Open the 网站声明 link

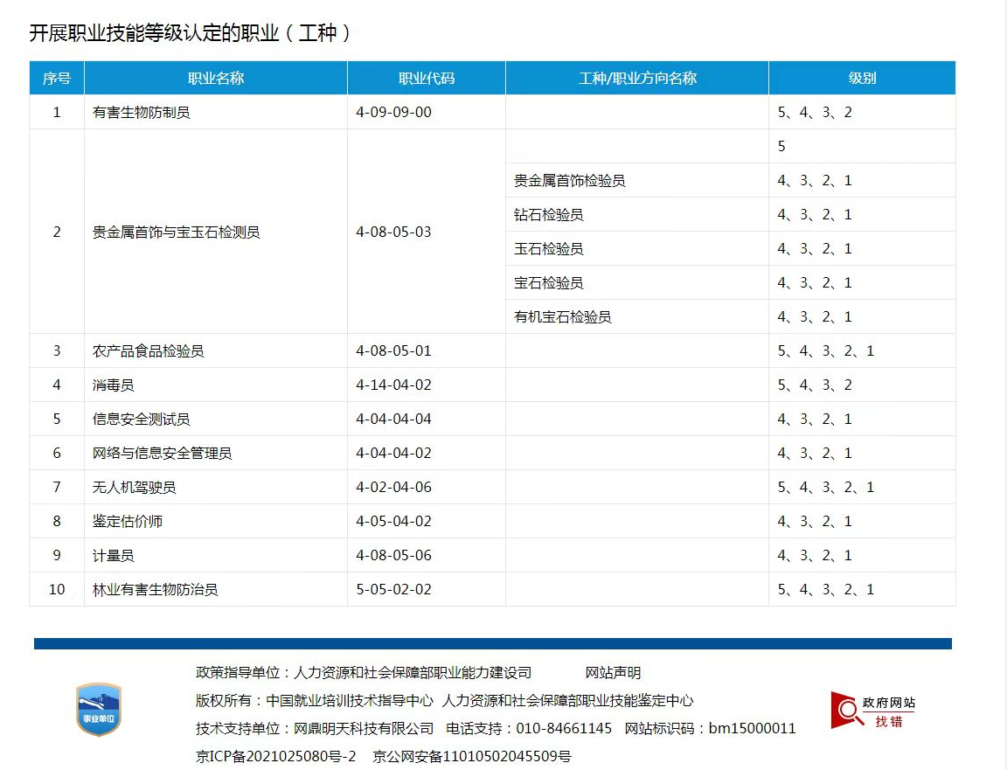[x=613, y=673]
